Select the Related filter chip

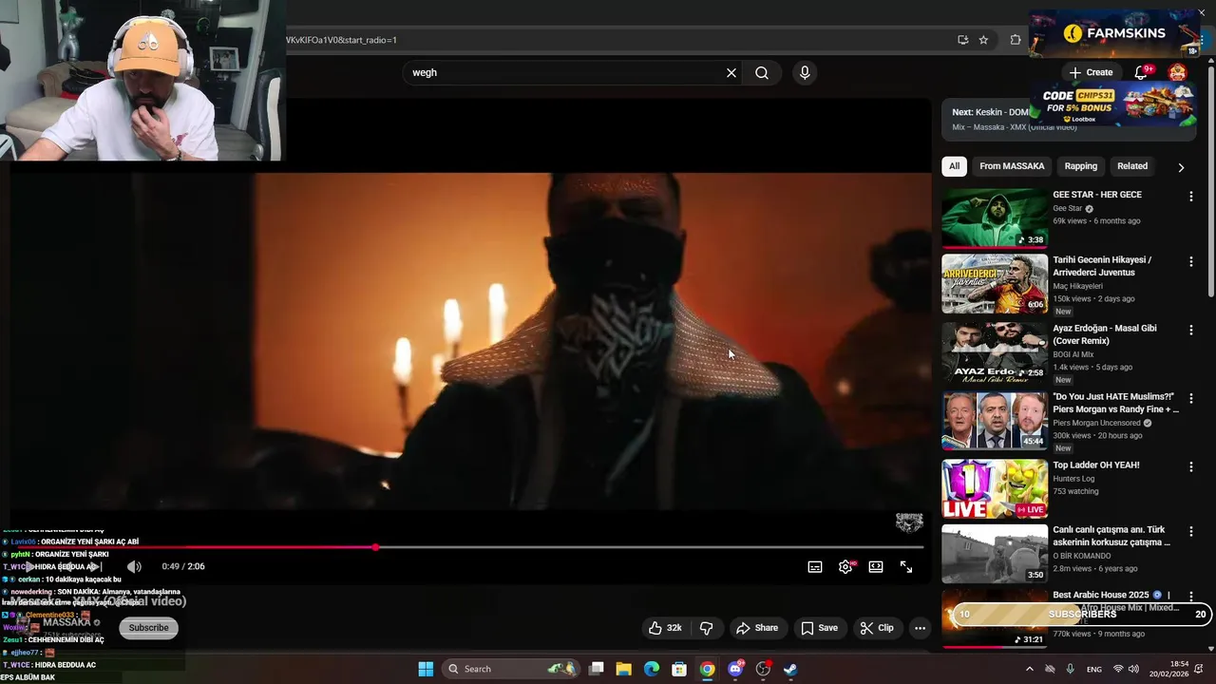[x=1131, y=166]
